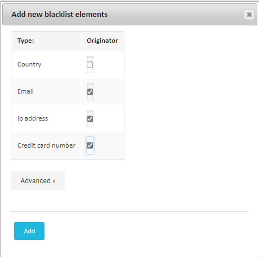259x257 pixels.
Task: Click the Ip address row label
Action: pyautogui.click(x=33, y=118)
